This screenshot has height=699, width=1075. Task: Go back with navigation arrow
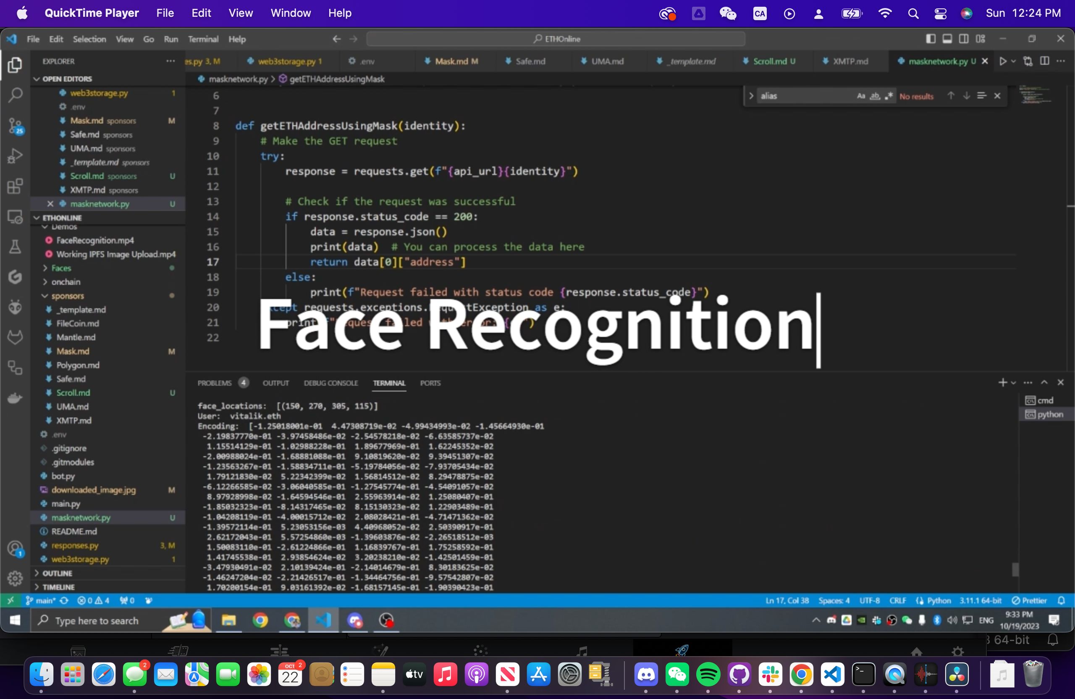tap(336, 39)
